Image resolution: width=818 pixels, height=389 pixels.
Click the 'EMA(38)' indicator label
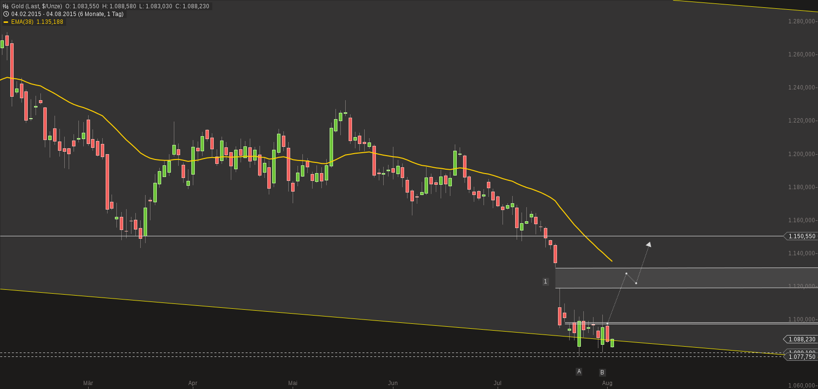22,22
